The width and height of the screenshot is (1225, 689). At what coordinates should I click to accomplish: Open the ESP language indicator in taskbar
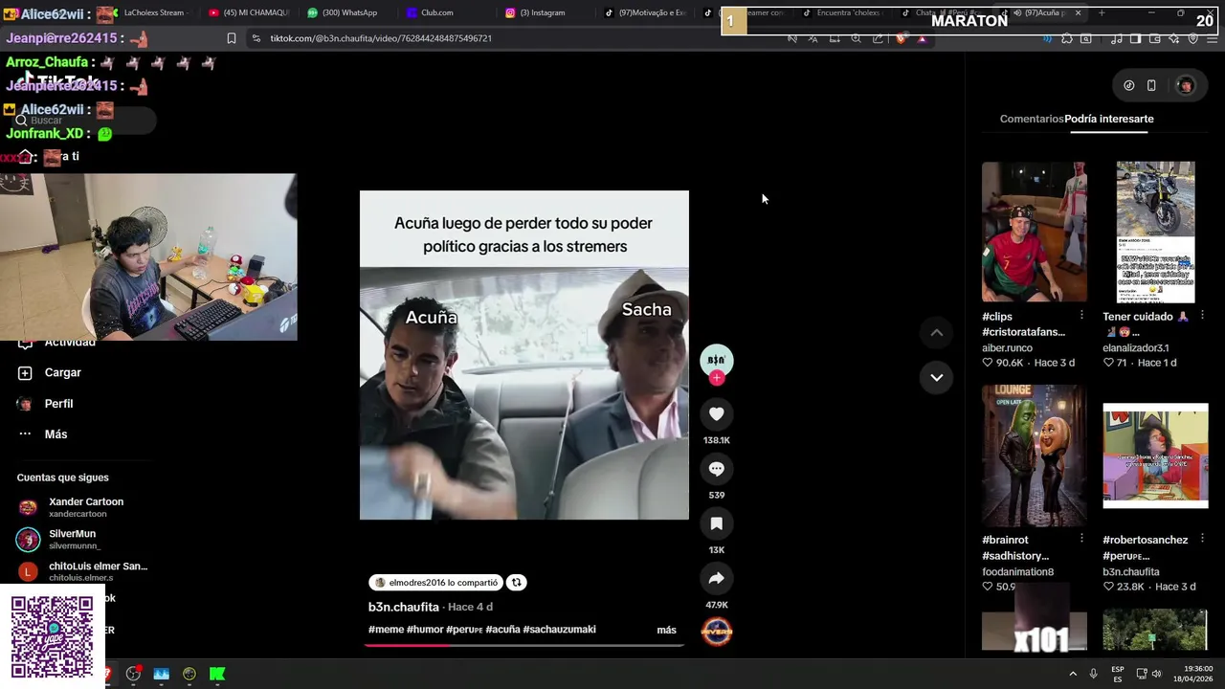[x=1117, y=674]
